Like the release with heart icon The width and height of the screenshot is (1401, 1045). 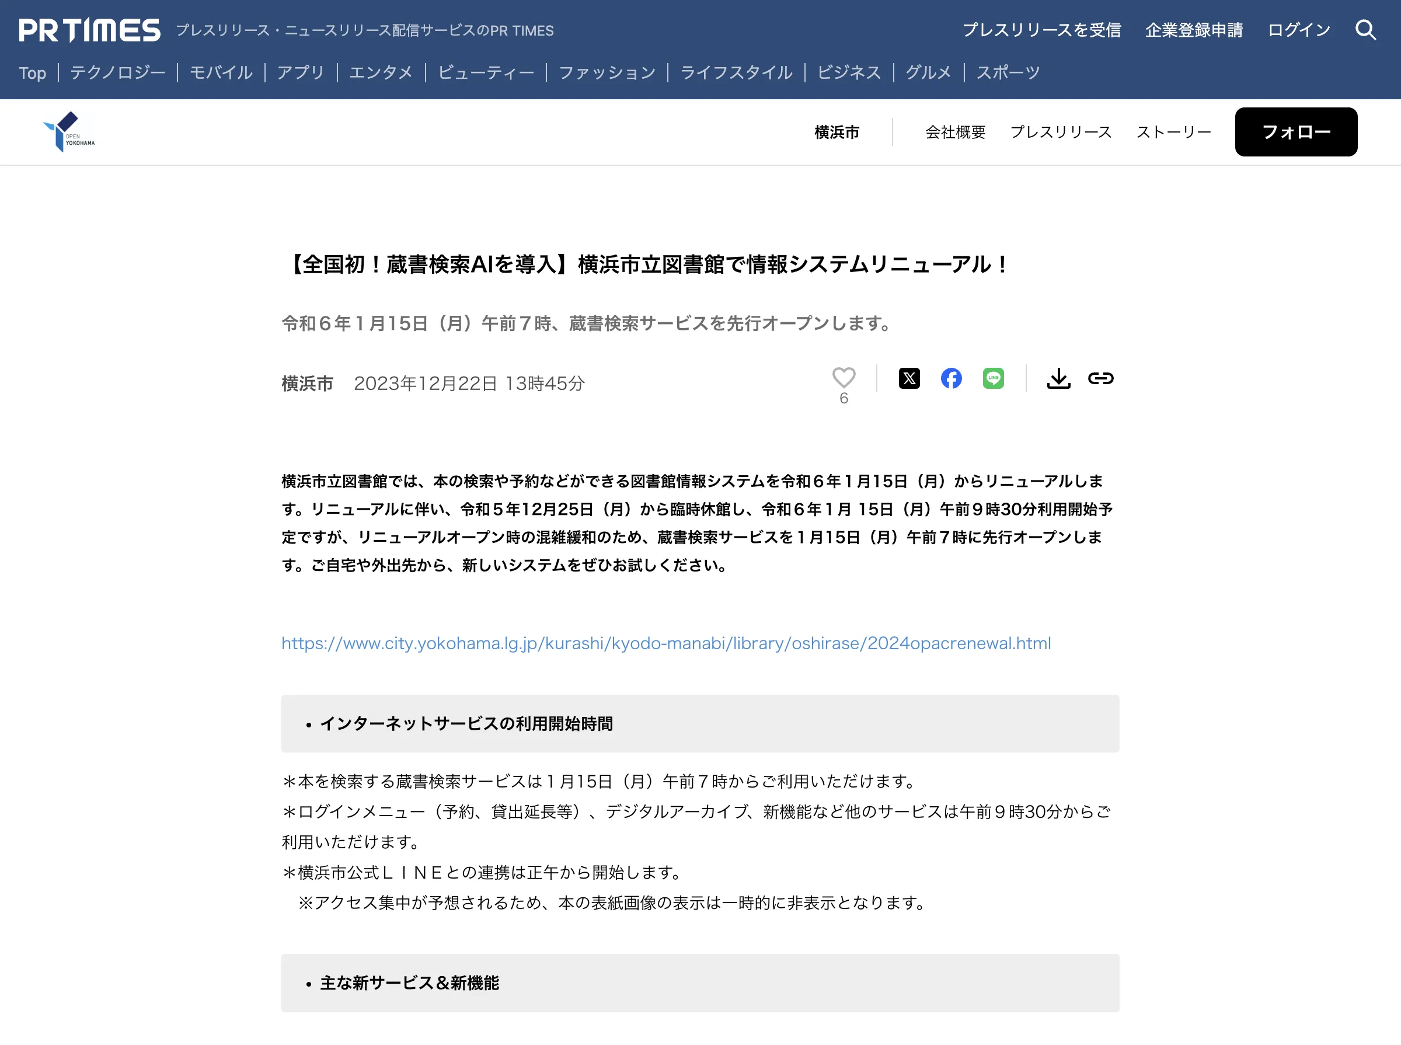pos(843,378)
